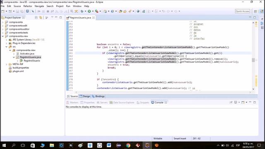This screenshot has width=265, height=149.
Task: Collapse the src folder node
Action: pos(7,47)
